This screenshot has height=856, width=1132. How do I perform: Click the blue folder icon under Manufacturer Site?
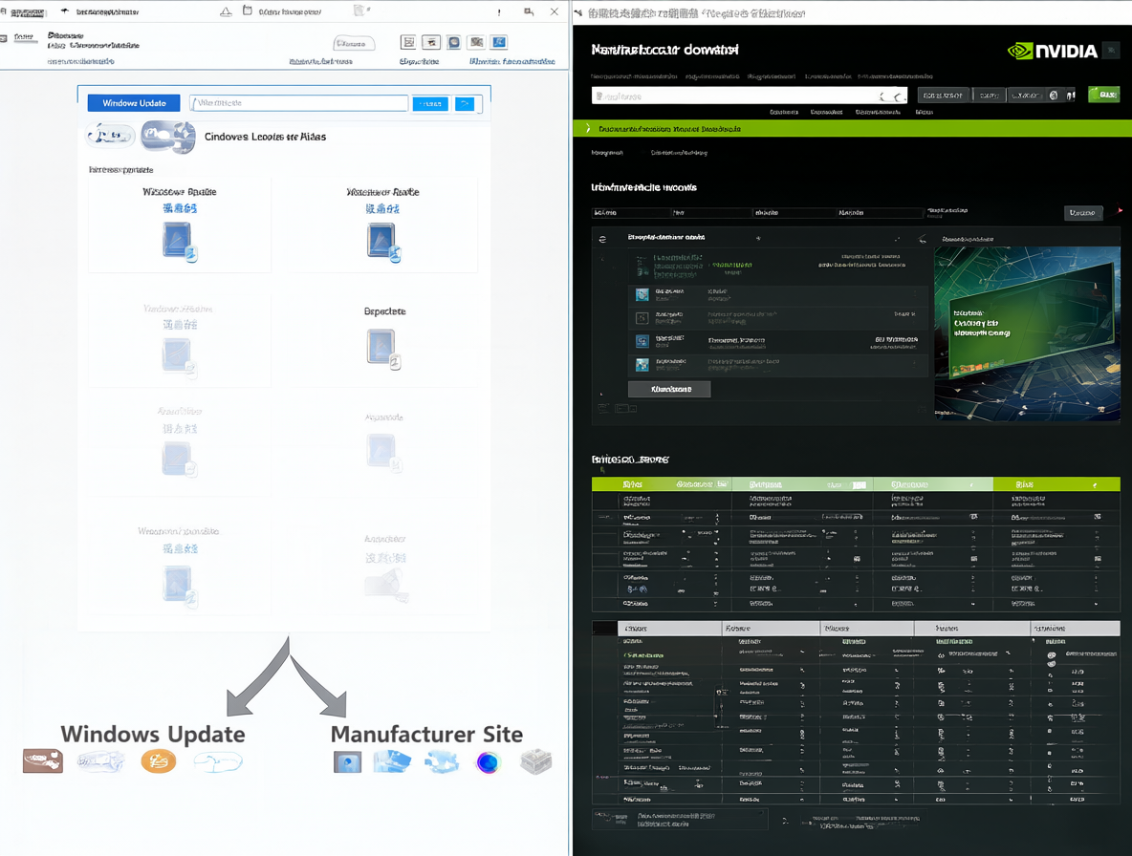pos(392,761)
